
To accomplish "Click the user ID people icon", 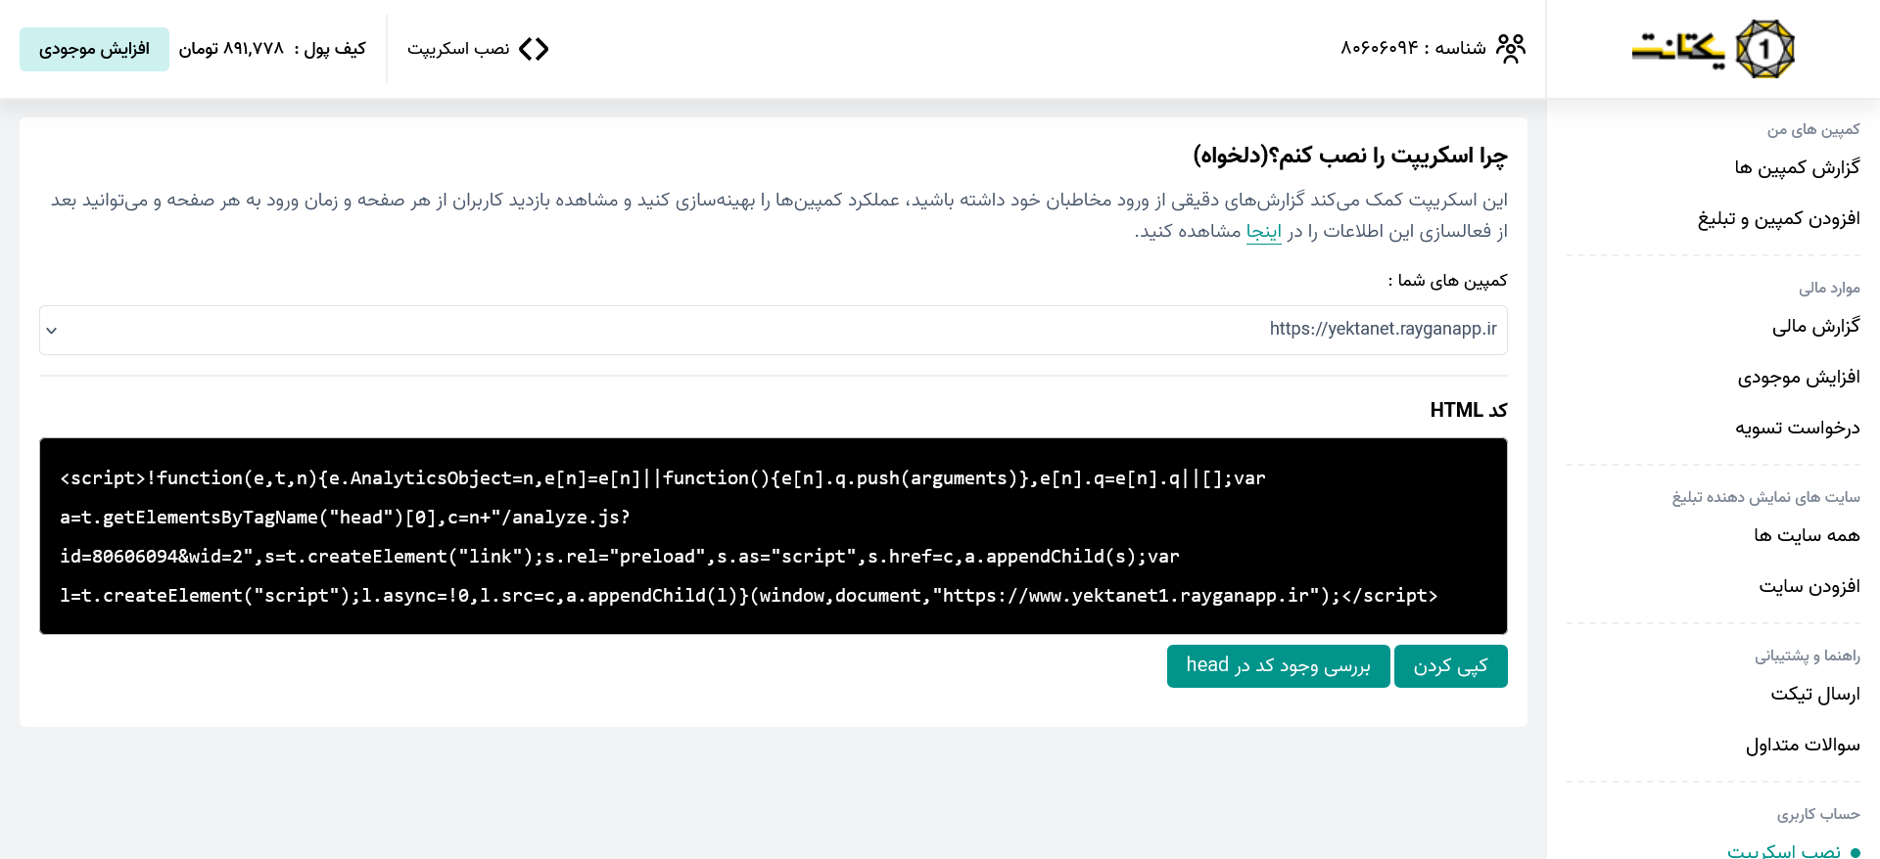I will click(1511, 49).
